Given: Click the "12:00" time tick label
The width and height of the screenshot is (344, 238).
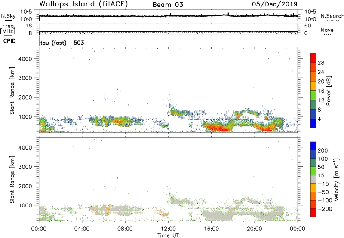Looking at the screenshot, I should point(168,229).
